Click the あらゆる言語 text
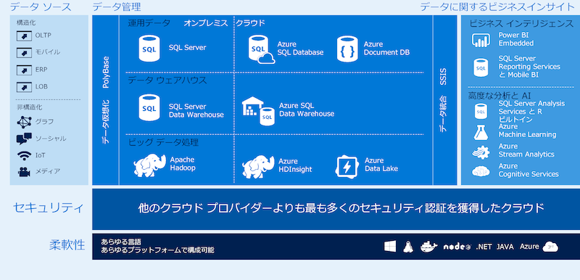The width and height of the screenshot is (580, 280). 121,242
